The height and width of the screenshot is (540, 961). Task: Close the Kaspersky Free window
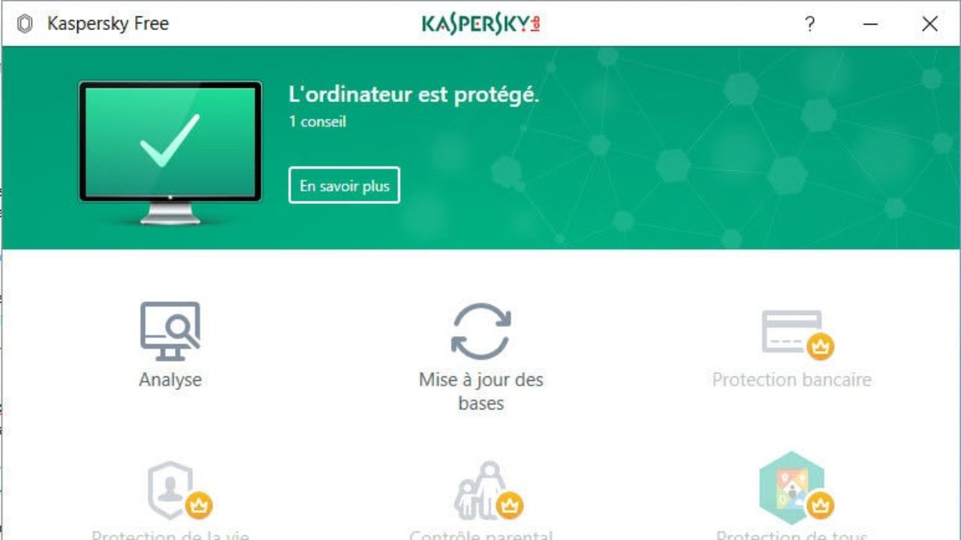coord(929,24)
